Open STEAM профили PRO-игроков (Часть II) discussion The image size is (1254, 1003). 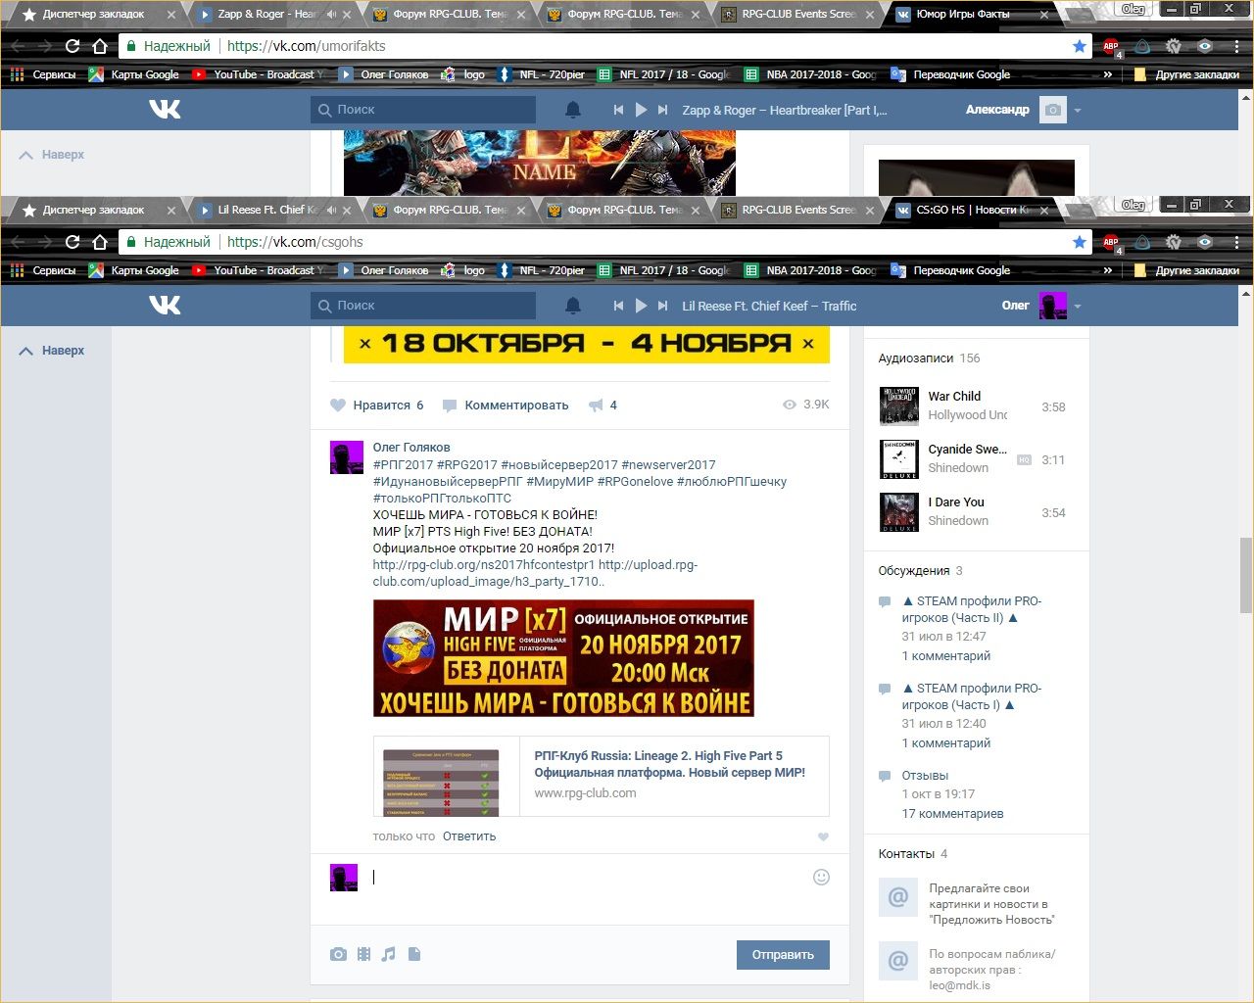tap(972, 609)
